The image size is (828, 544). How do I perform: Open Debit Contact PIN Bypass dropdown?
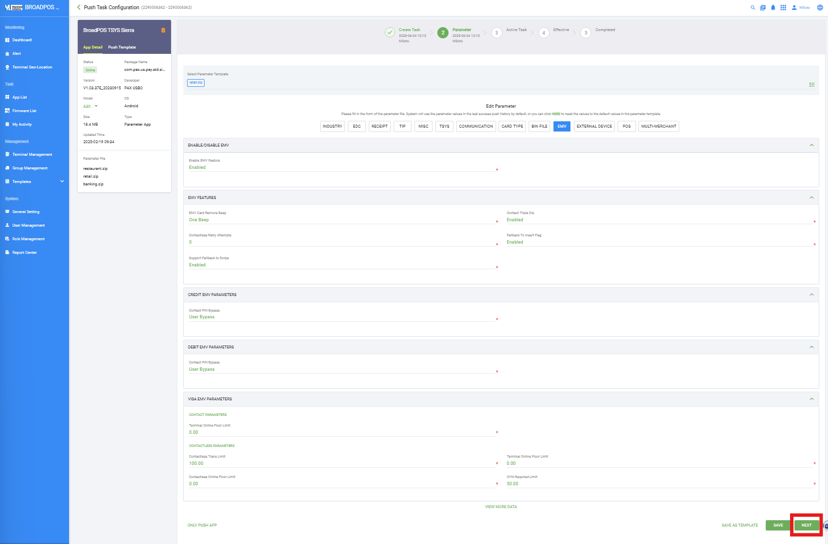pyautogui.click(x=342, y=369)
